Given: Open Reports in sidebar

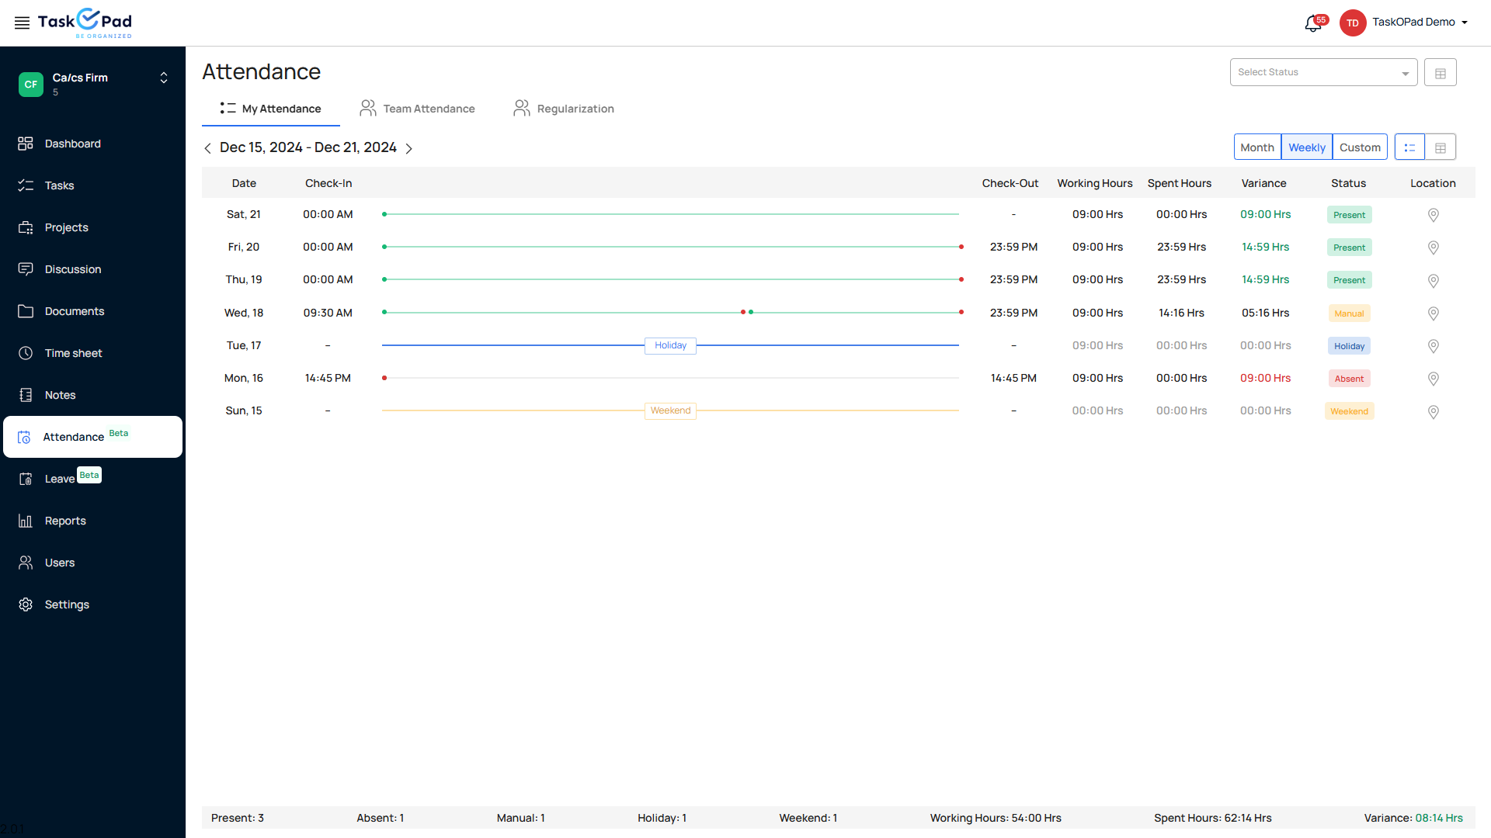Looking at the screenshot, I should [65, 521].
